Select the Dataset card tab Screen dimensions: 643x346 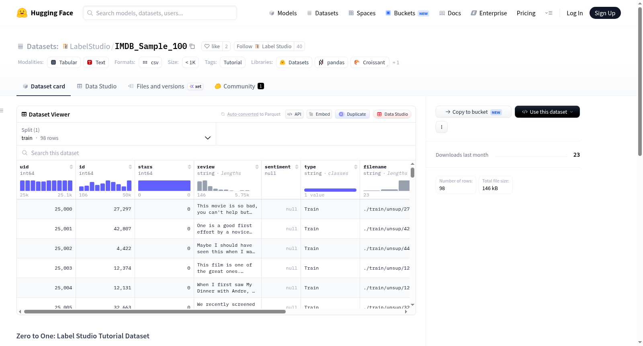(44, 86)
